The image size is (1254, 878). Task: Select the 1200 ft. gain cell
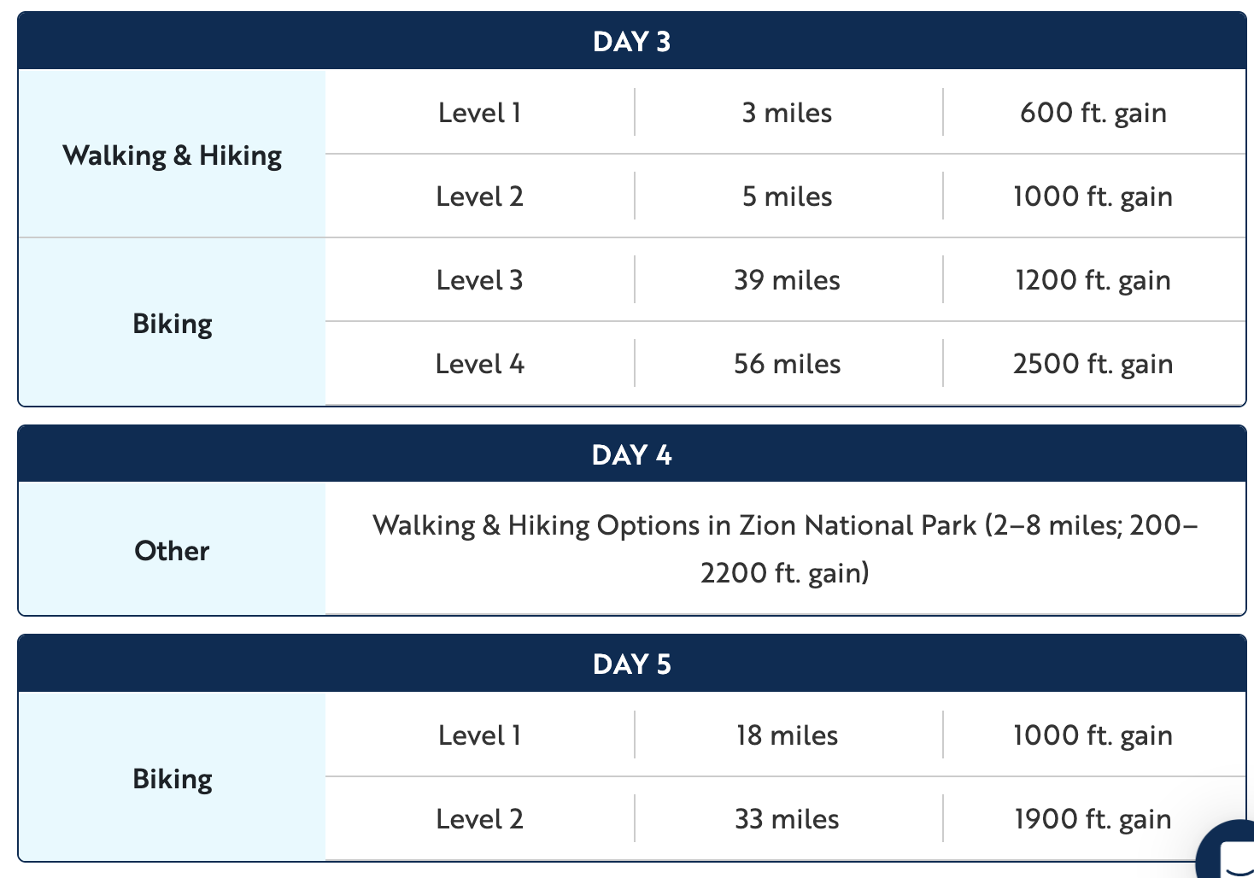(x=1093, y=280)
